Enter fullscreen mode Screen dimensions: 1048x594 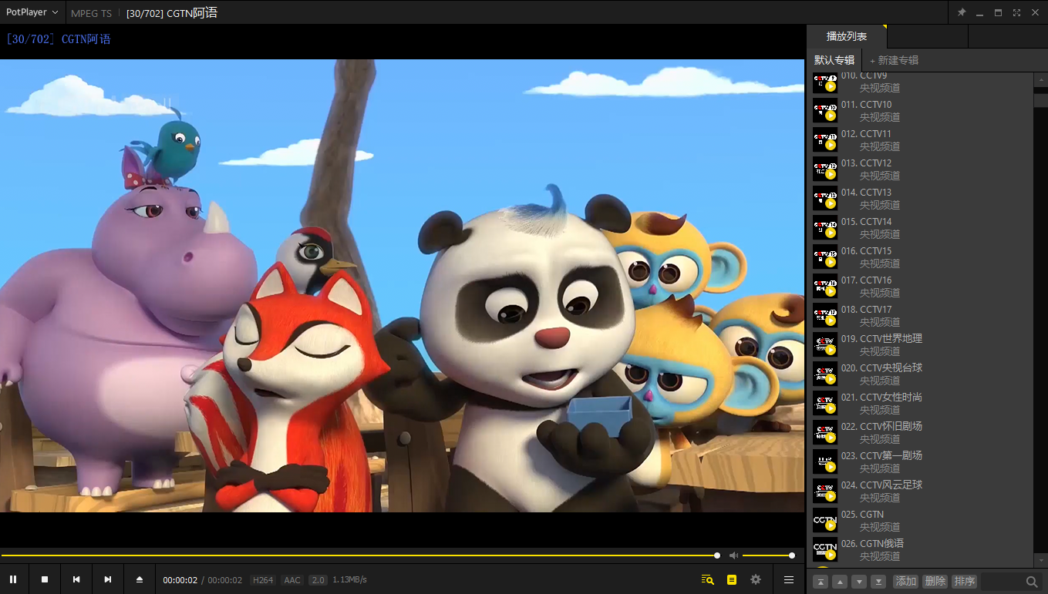[1016, 12]
